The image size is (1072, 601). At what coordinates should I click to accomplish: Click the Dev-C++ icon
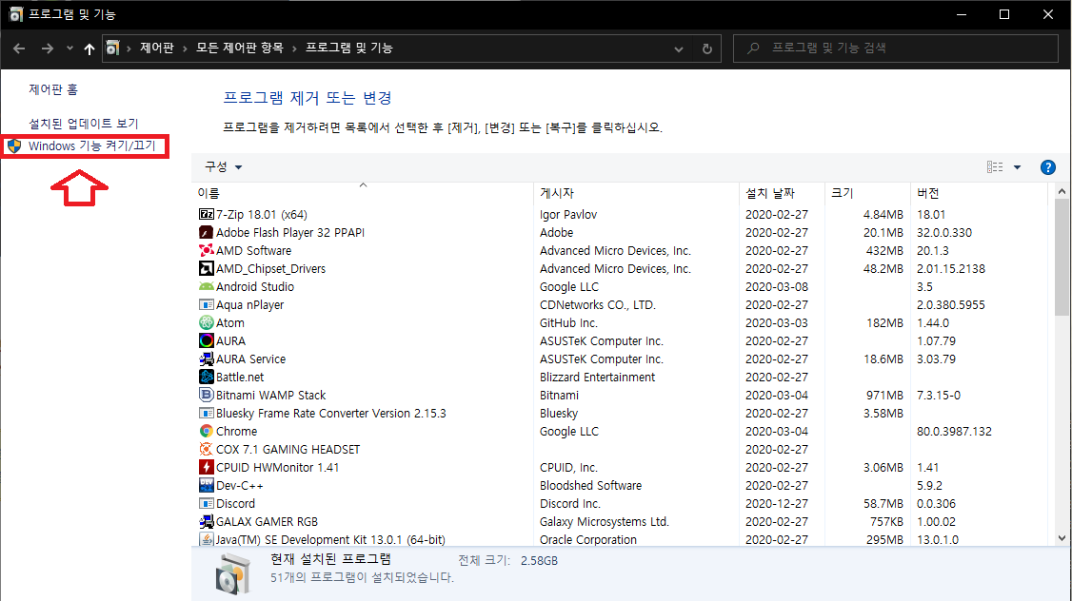coord(206,486)
